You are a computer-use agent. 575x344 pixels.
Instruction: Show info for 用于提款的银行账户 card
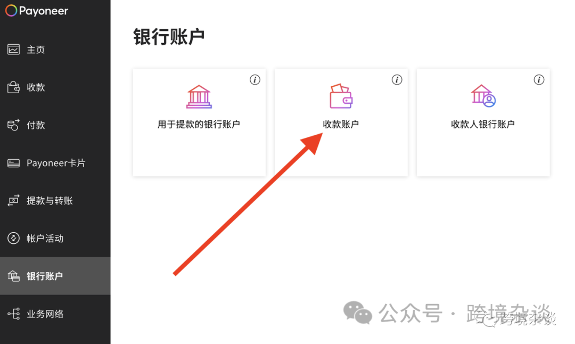pos(255,79)
